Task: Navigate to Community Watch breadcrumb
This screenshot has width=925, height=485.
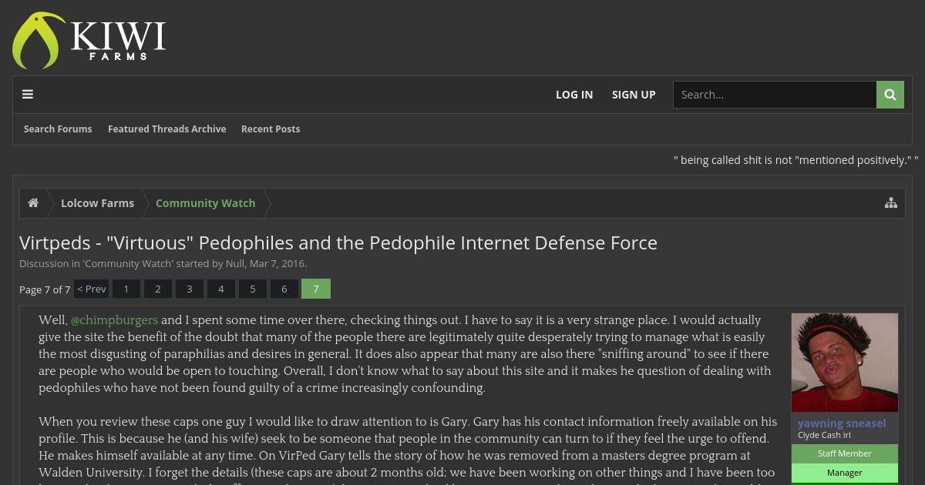Action: [x=205, y=203]
